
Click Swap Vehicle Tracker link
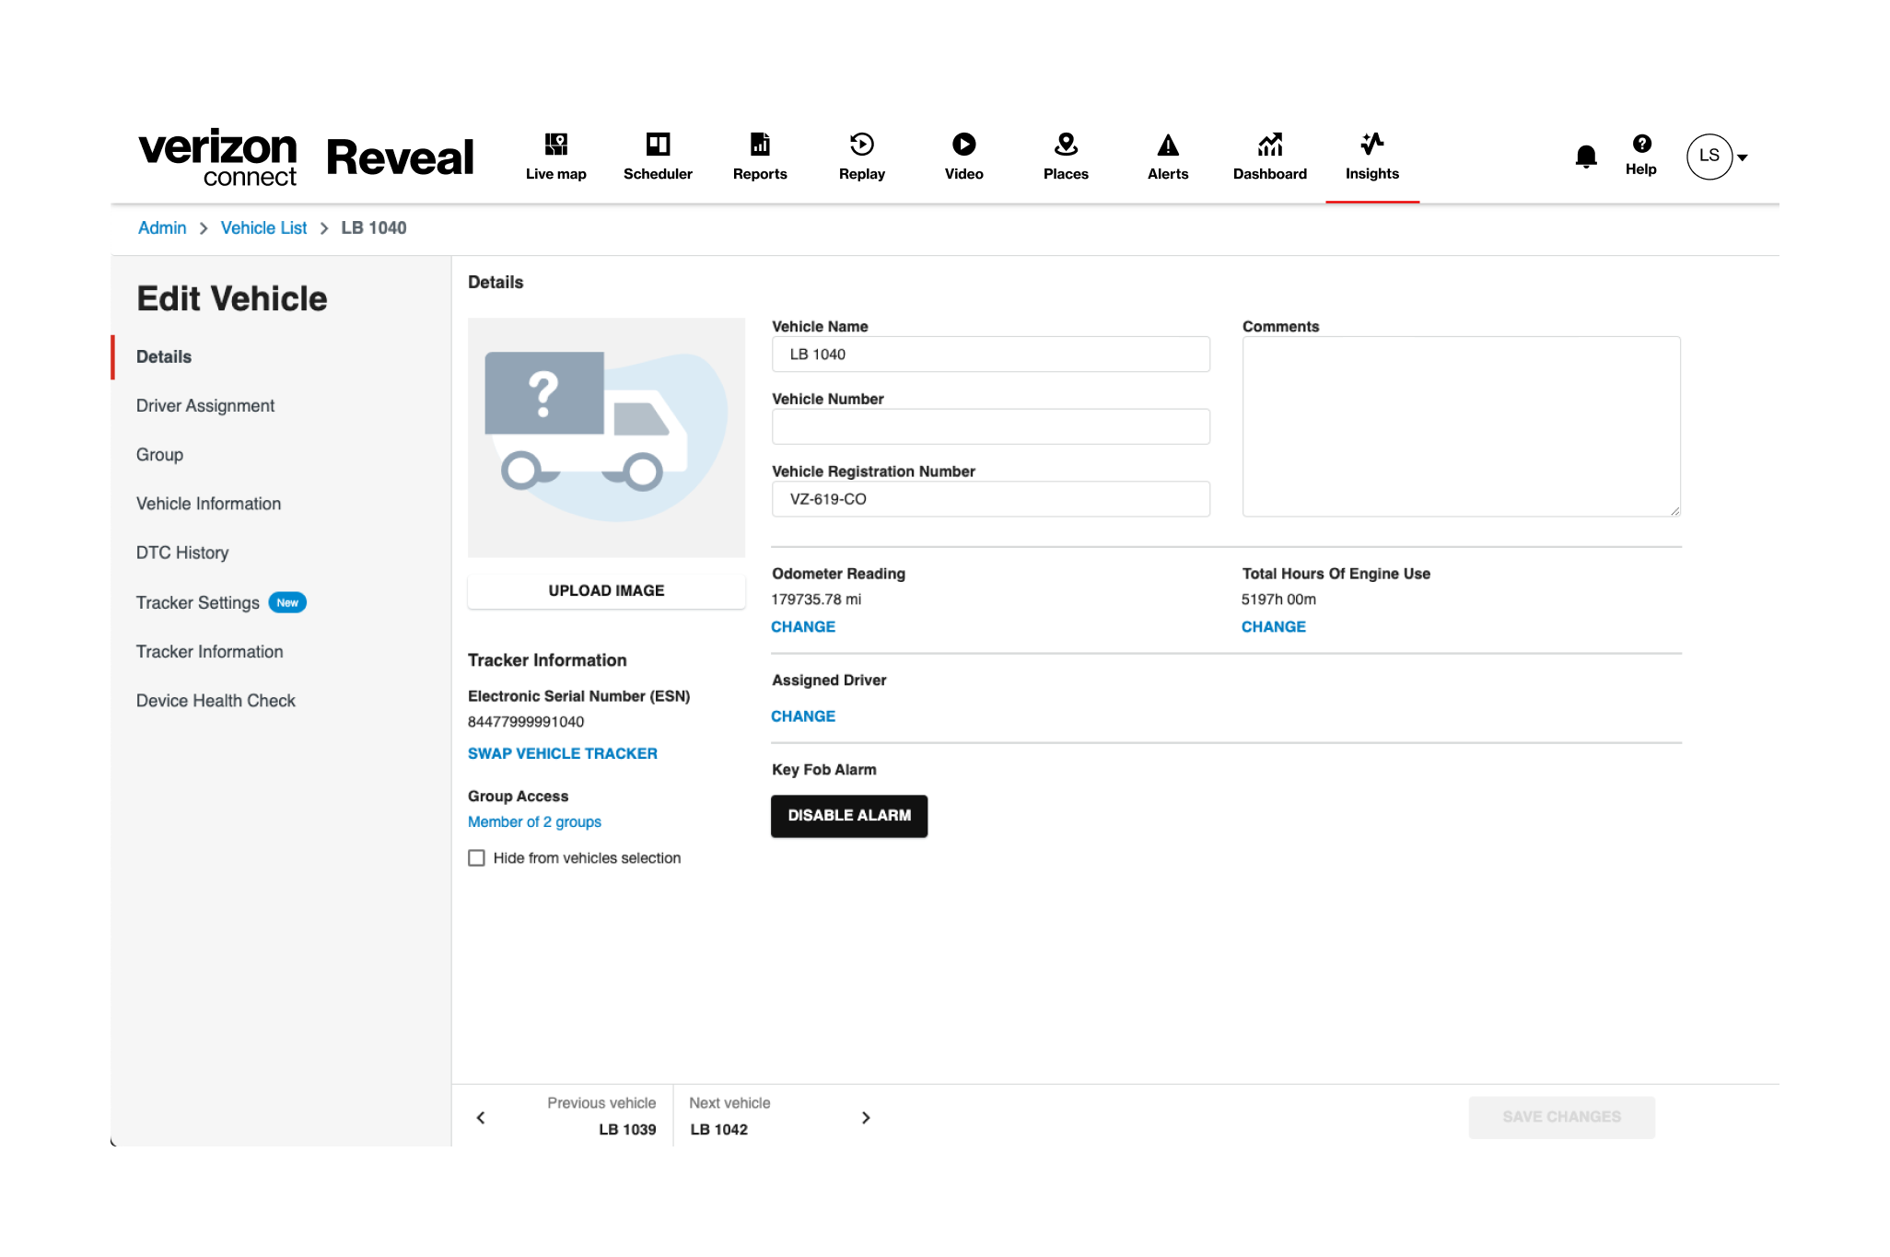pos(563,752)
